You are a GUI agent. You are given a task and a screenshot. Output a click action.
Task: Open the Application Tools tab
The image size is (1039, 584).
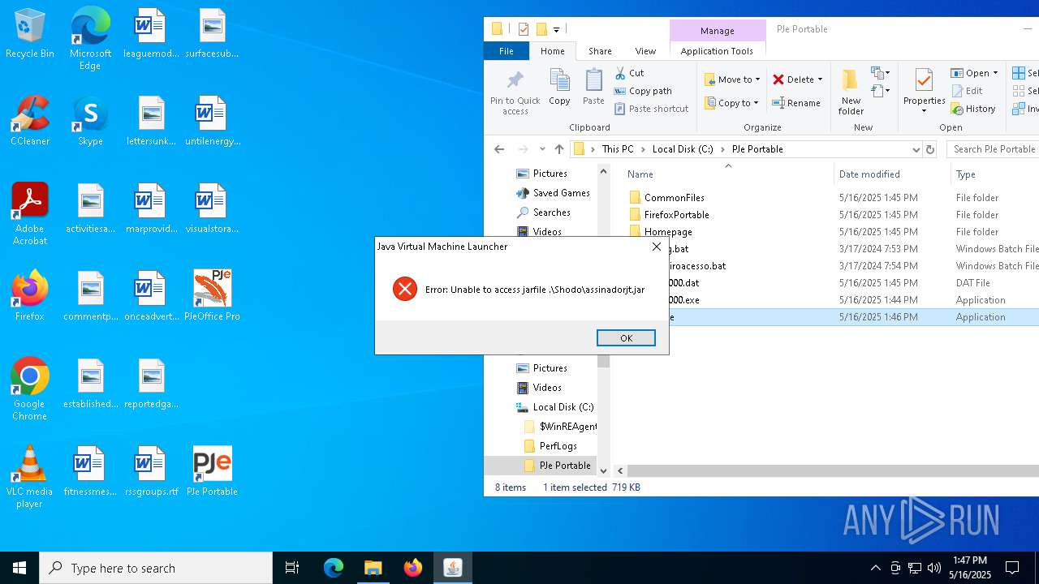(x=717, y=51)
